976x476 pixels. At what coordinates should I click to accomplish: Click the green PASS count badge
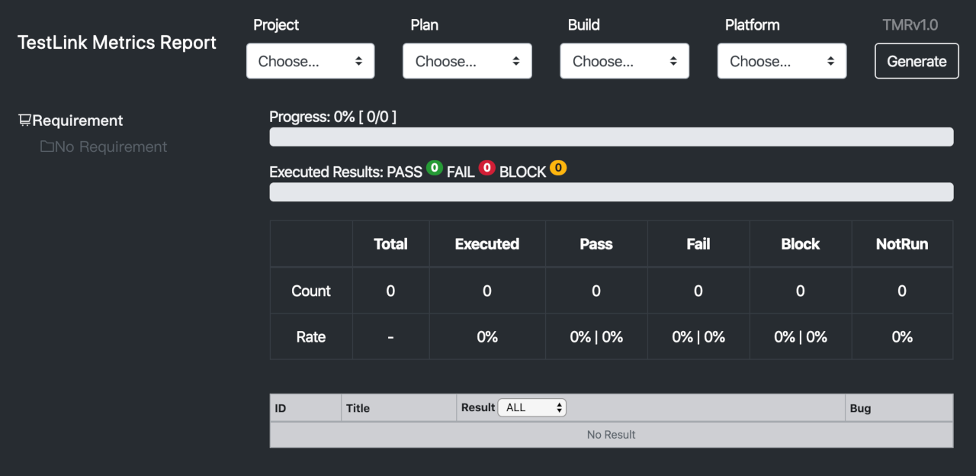[x=435, y=168]
